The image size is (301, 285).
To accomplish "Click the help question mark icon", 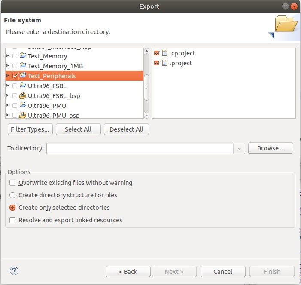I will coord(15,271).
